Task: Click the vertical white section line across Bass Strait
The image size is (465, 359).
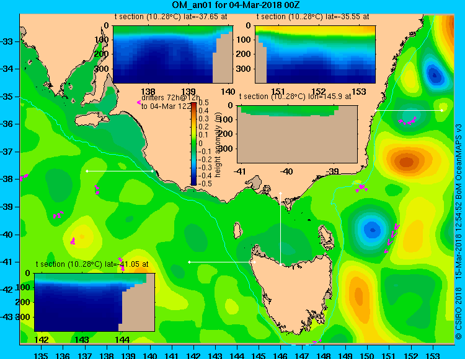Action: [x=280, y=229]
